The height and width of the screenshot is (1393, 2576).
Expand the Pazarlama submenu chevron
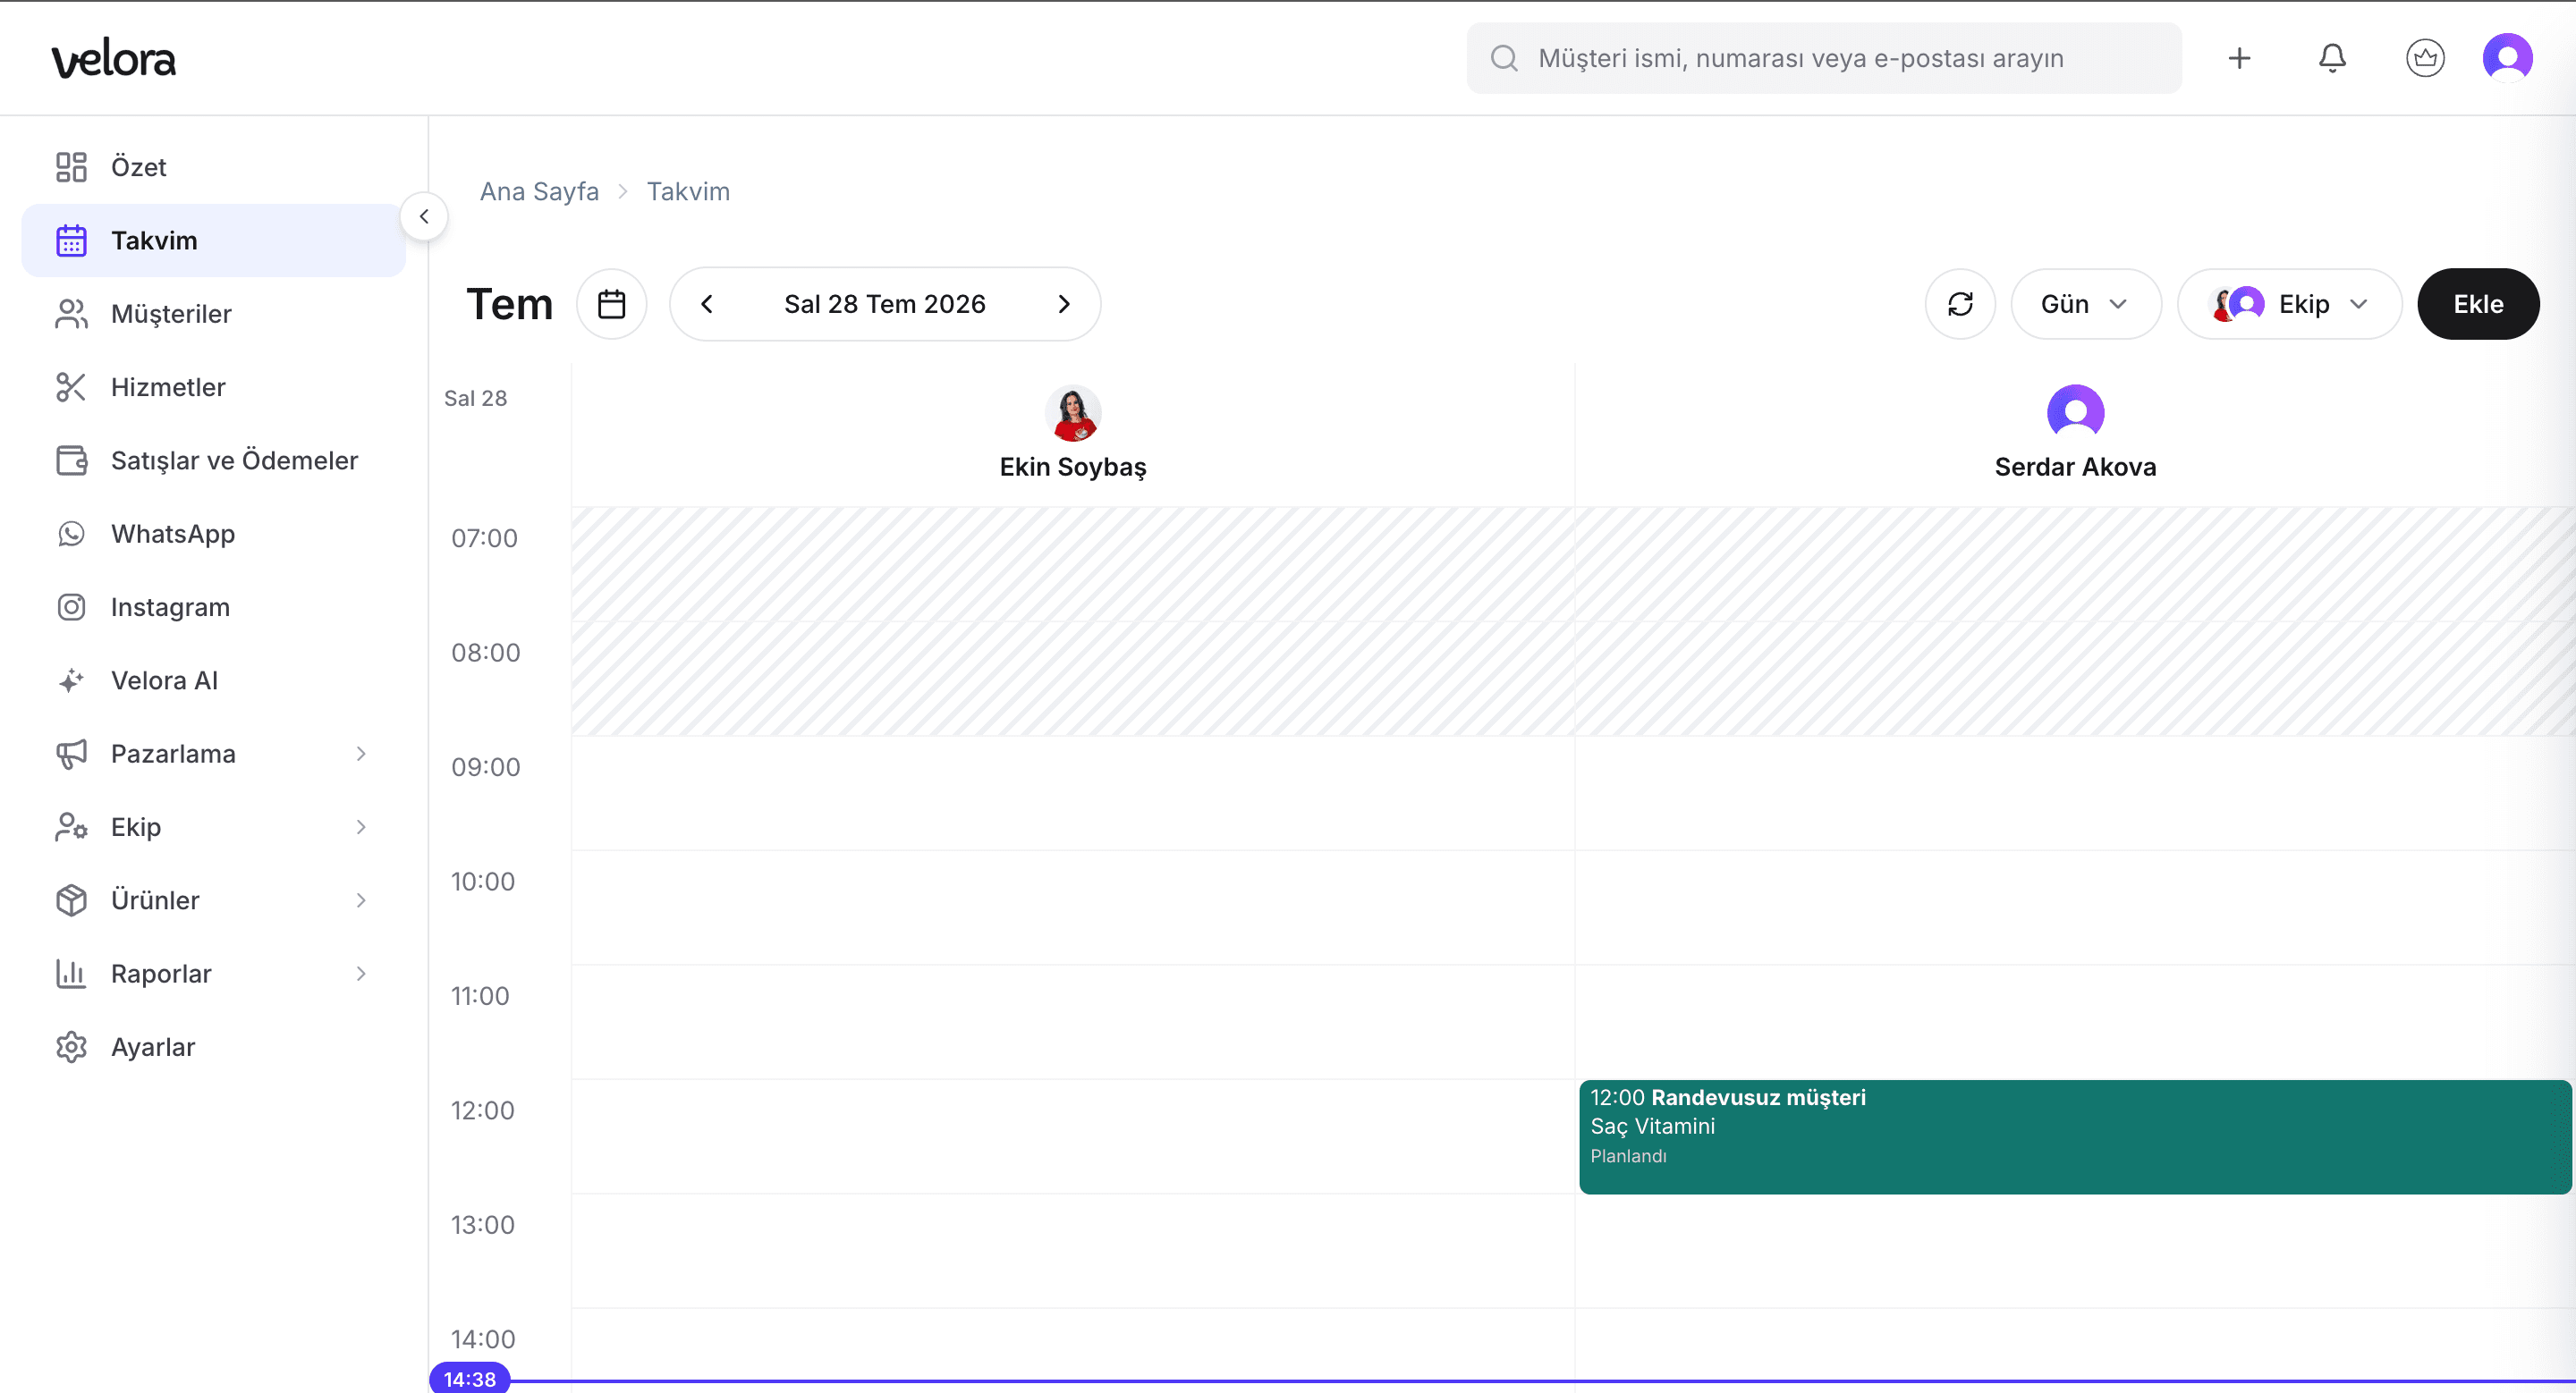click(361, 754)
